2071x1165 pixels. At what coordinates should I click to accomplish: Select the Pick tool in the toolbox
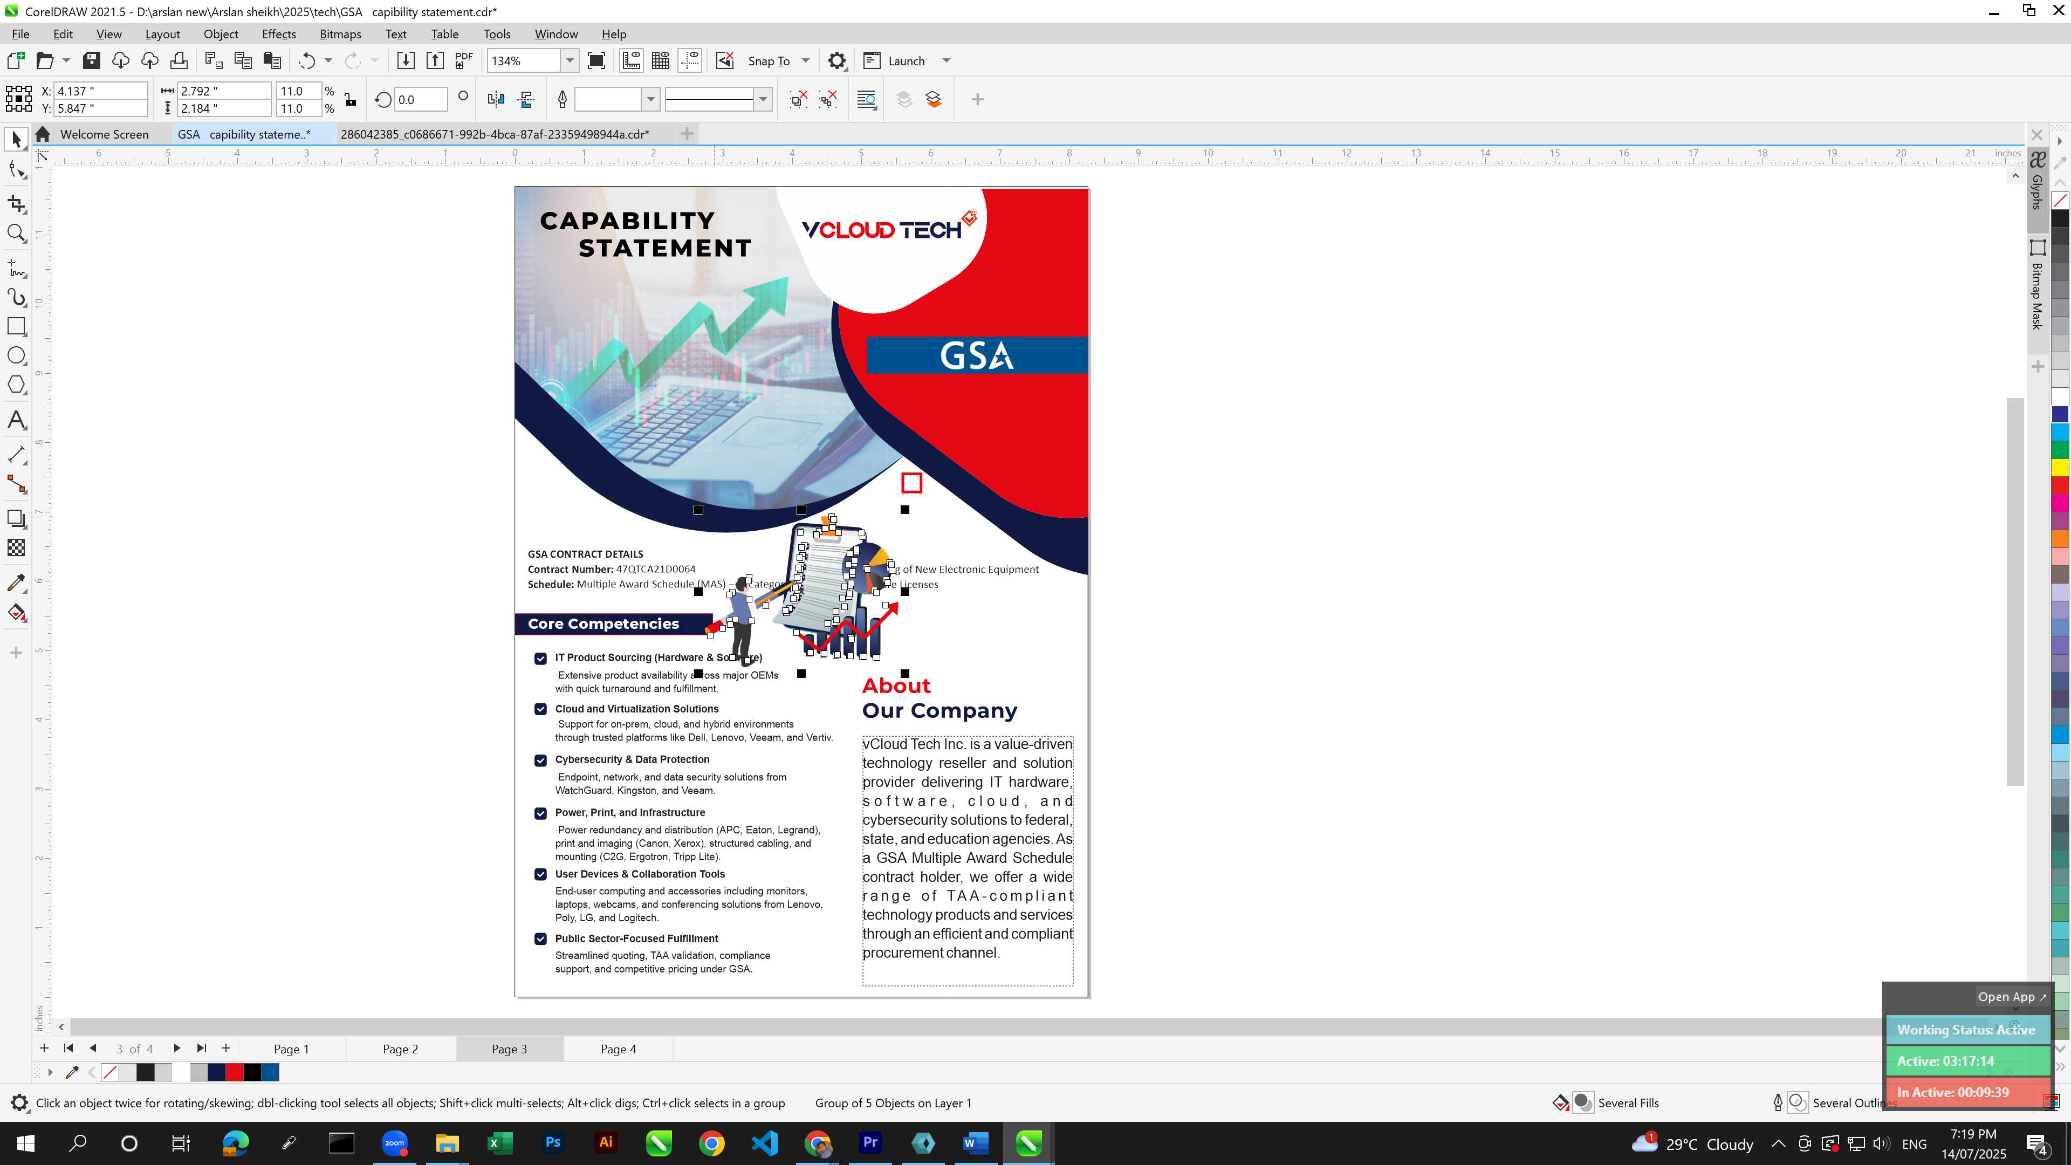[x=16, y=139]
